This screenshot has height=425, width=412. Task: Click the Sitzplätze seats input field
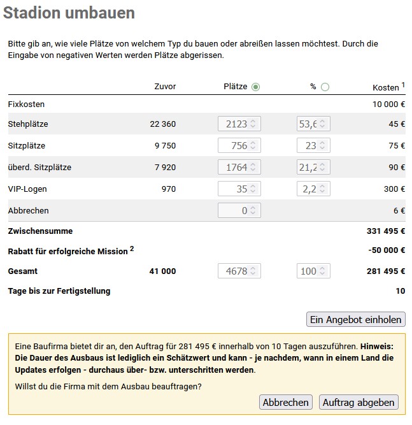(233, 146)
